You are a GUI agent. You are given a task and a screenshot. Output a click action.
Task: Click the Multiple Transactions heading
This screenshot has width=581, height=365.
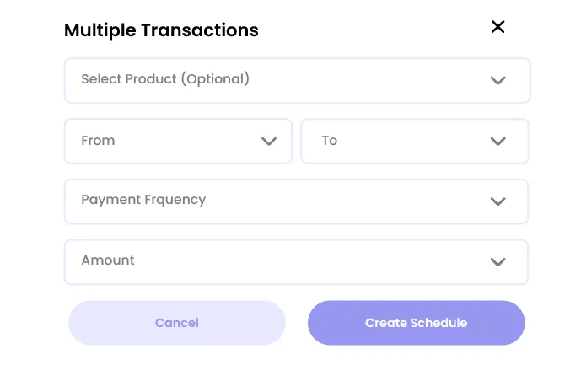161,30
